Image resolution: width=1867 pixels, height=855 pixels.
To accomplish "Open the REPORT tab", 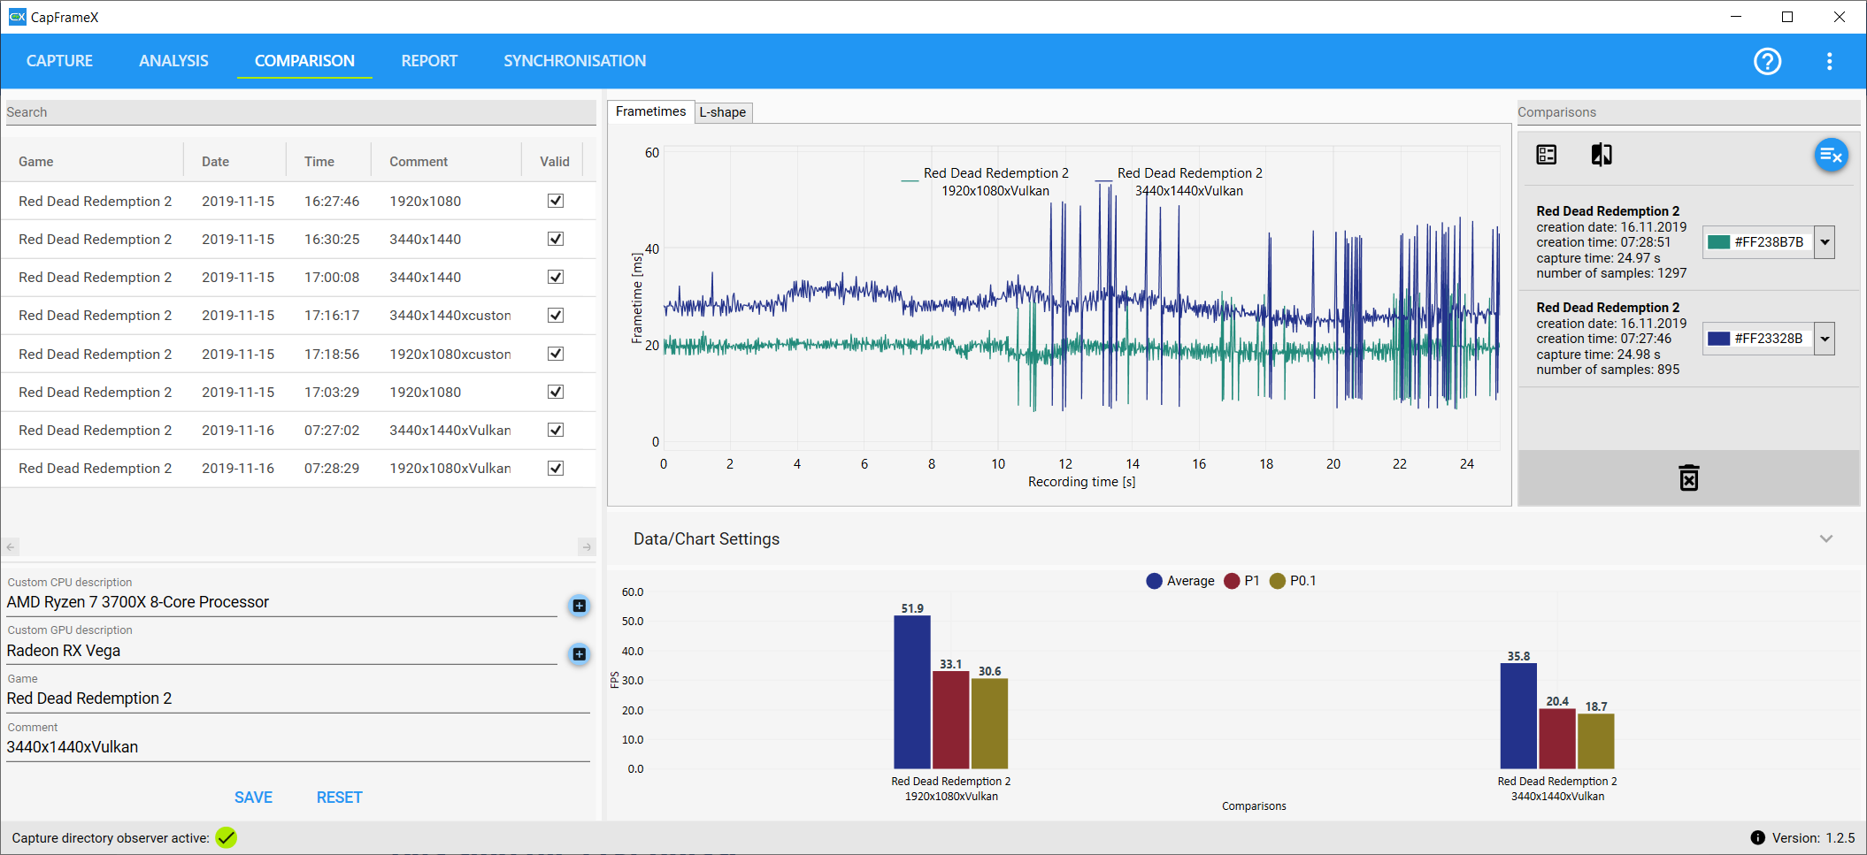I will click(x=429, y=61).
